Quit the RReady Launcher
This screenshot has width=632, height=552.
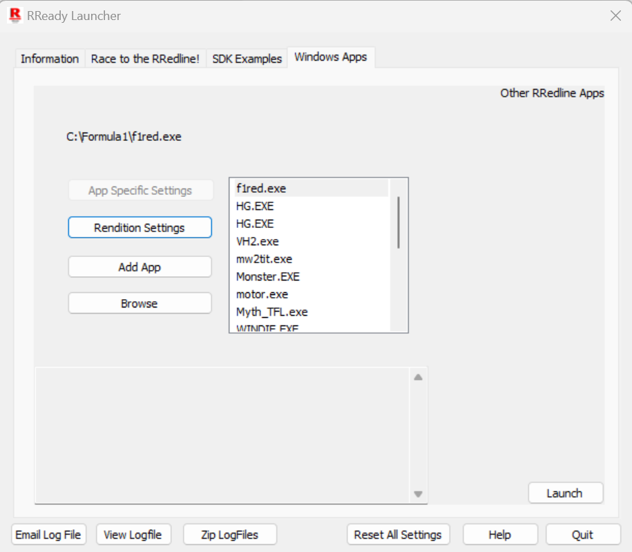(583, 535)
